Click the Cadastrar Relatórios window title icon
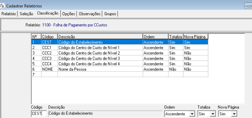 [3, 6]
